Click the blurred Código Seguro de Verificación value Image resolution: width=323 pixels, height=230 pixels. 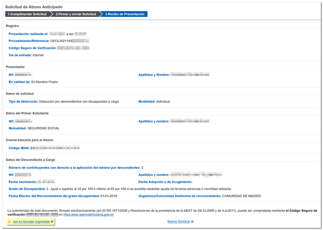coord(73,48)
